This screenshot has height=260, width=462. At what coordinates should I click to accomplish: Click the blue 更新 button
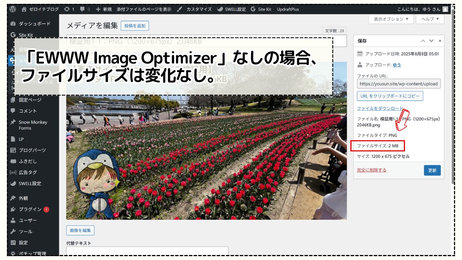point(432,171)
